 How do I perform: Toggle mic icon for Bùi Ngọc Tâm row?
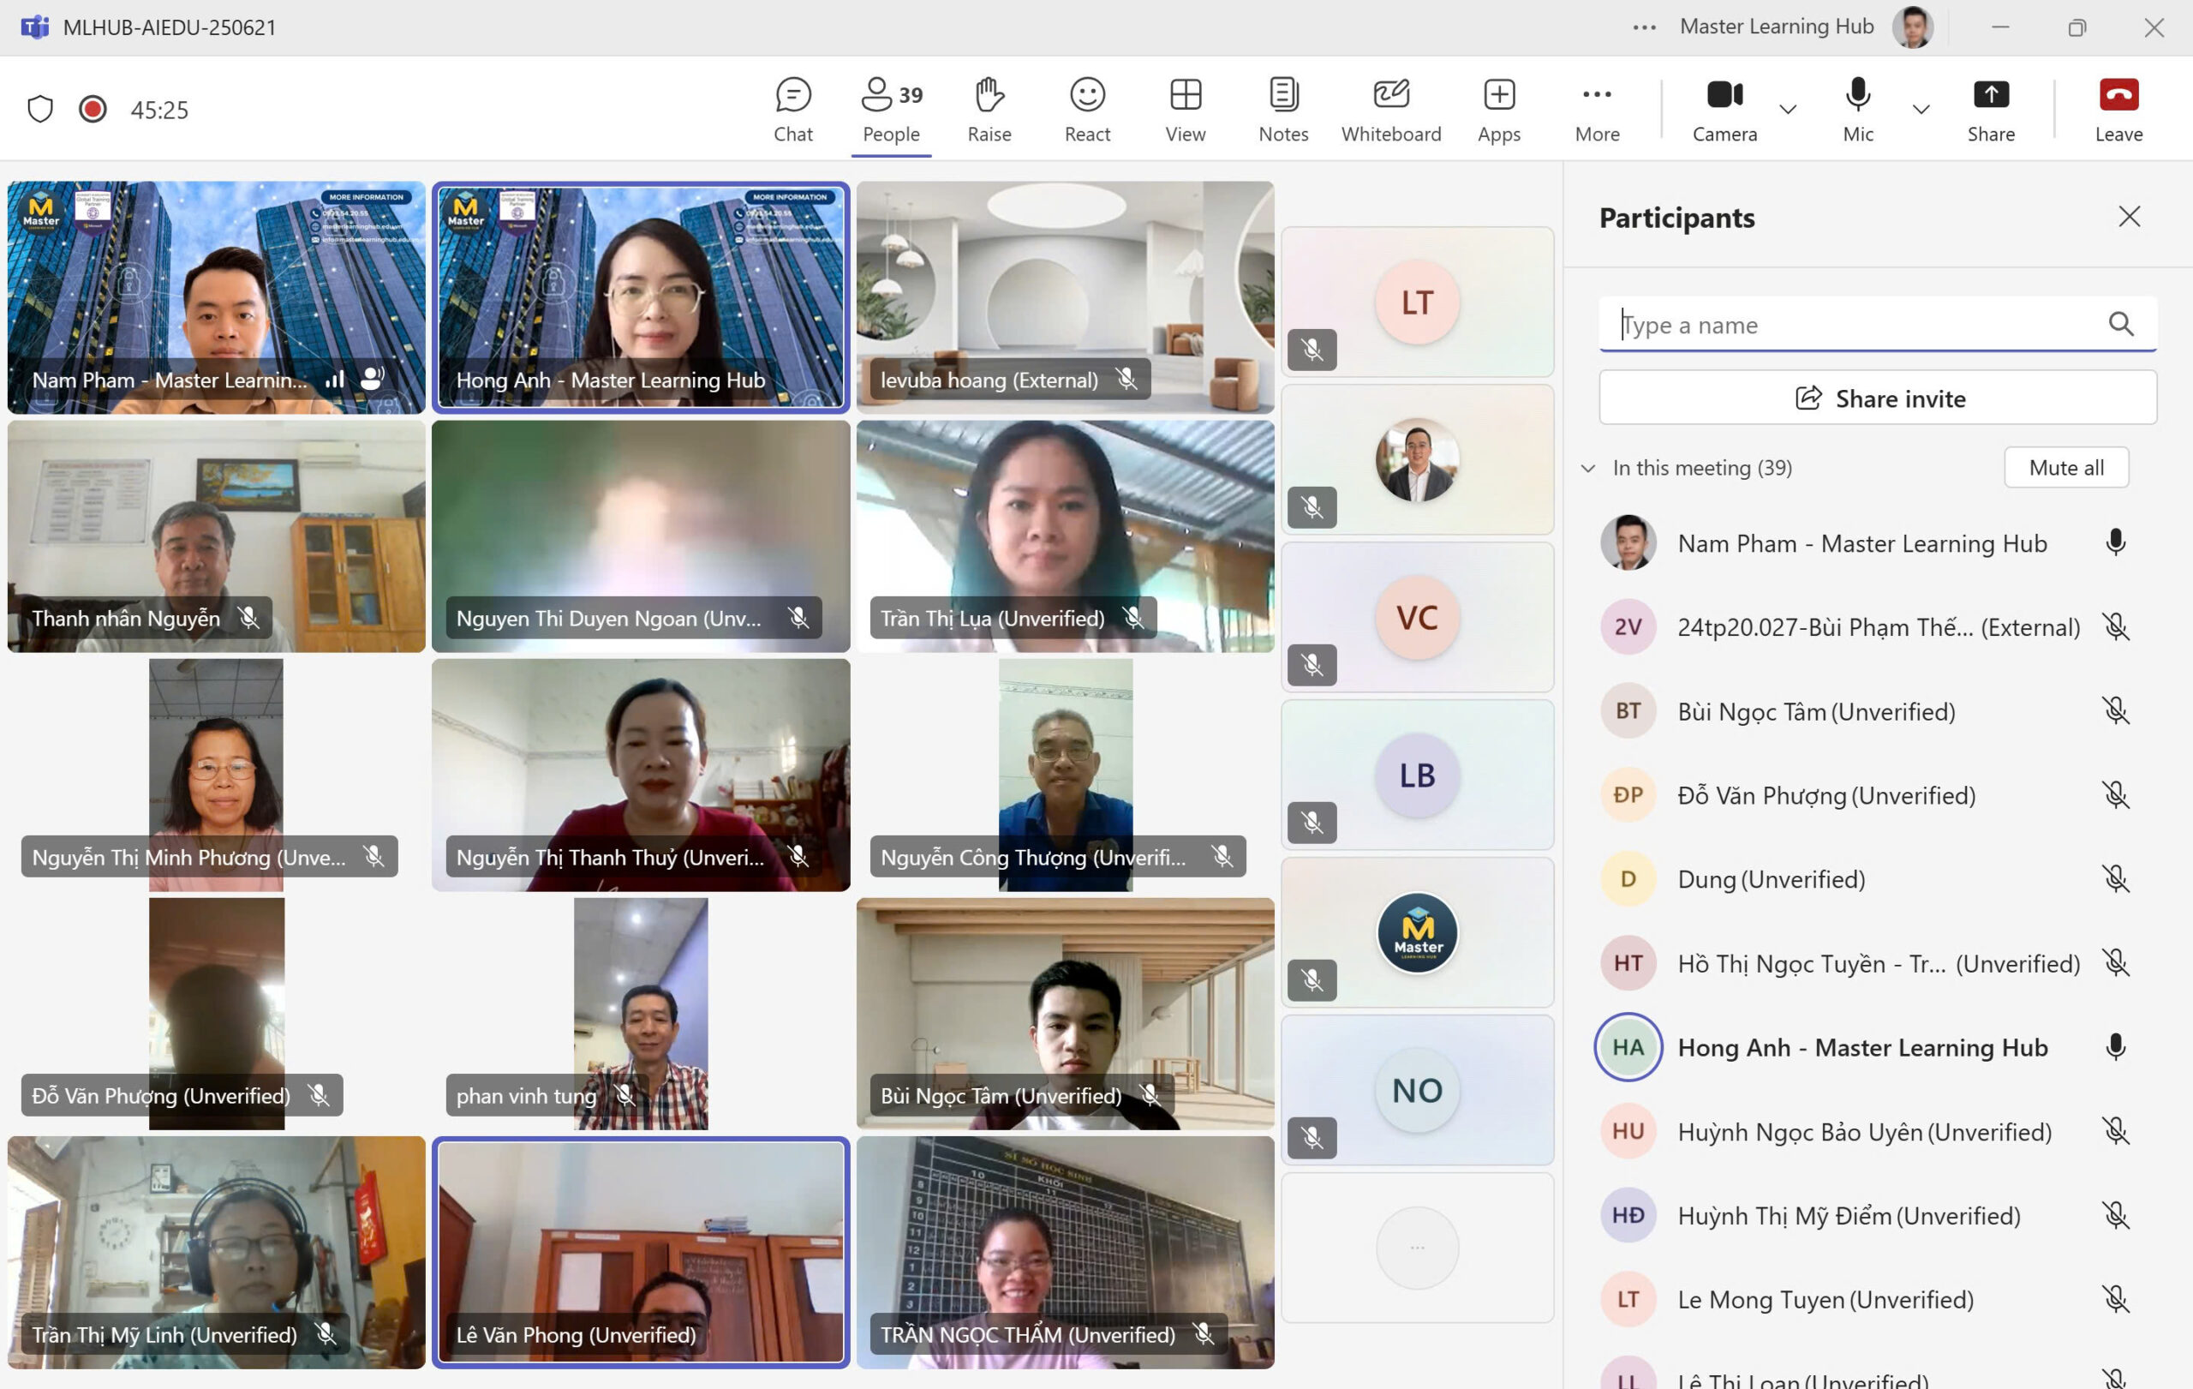2115,711
